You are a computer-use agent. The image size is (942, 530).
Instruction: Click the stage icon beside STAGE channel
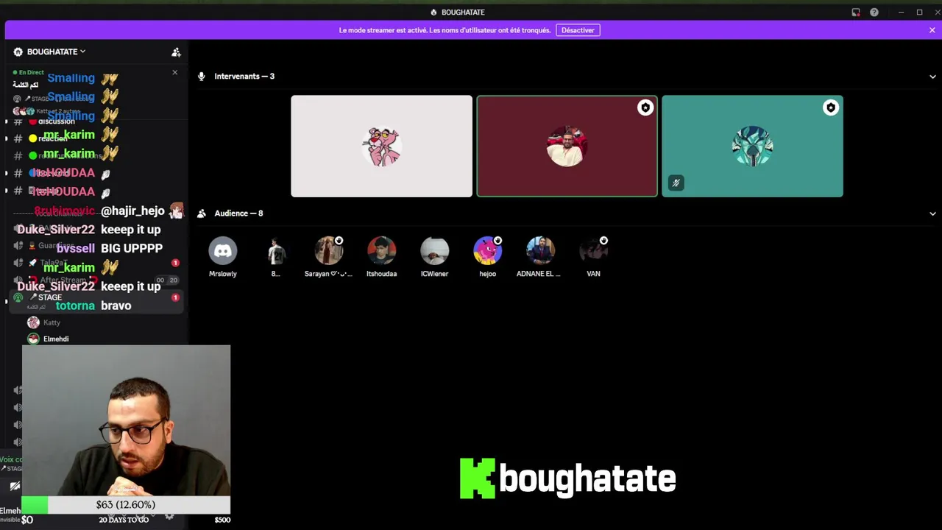point(18,297)
